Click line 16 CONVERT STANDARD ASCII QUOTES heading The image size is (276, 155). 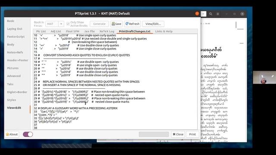(86, 55)
